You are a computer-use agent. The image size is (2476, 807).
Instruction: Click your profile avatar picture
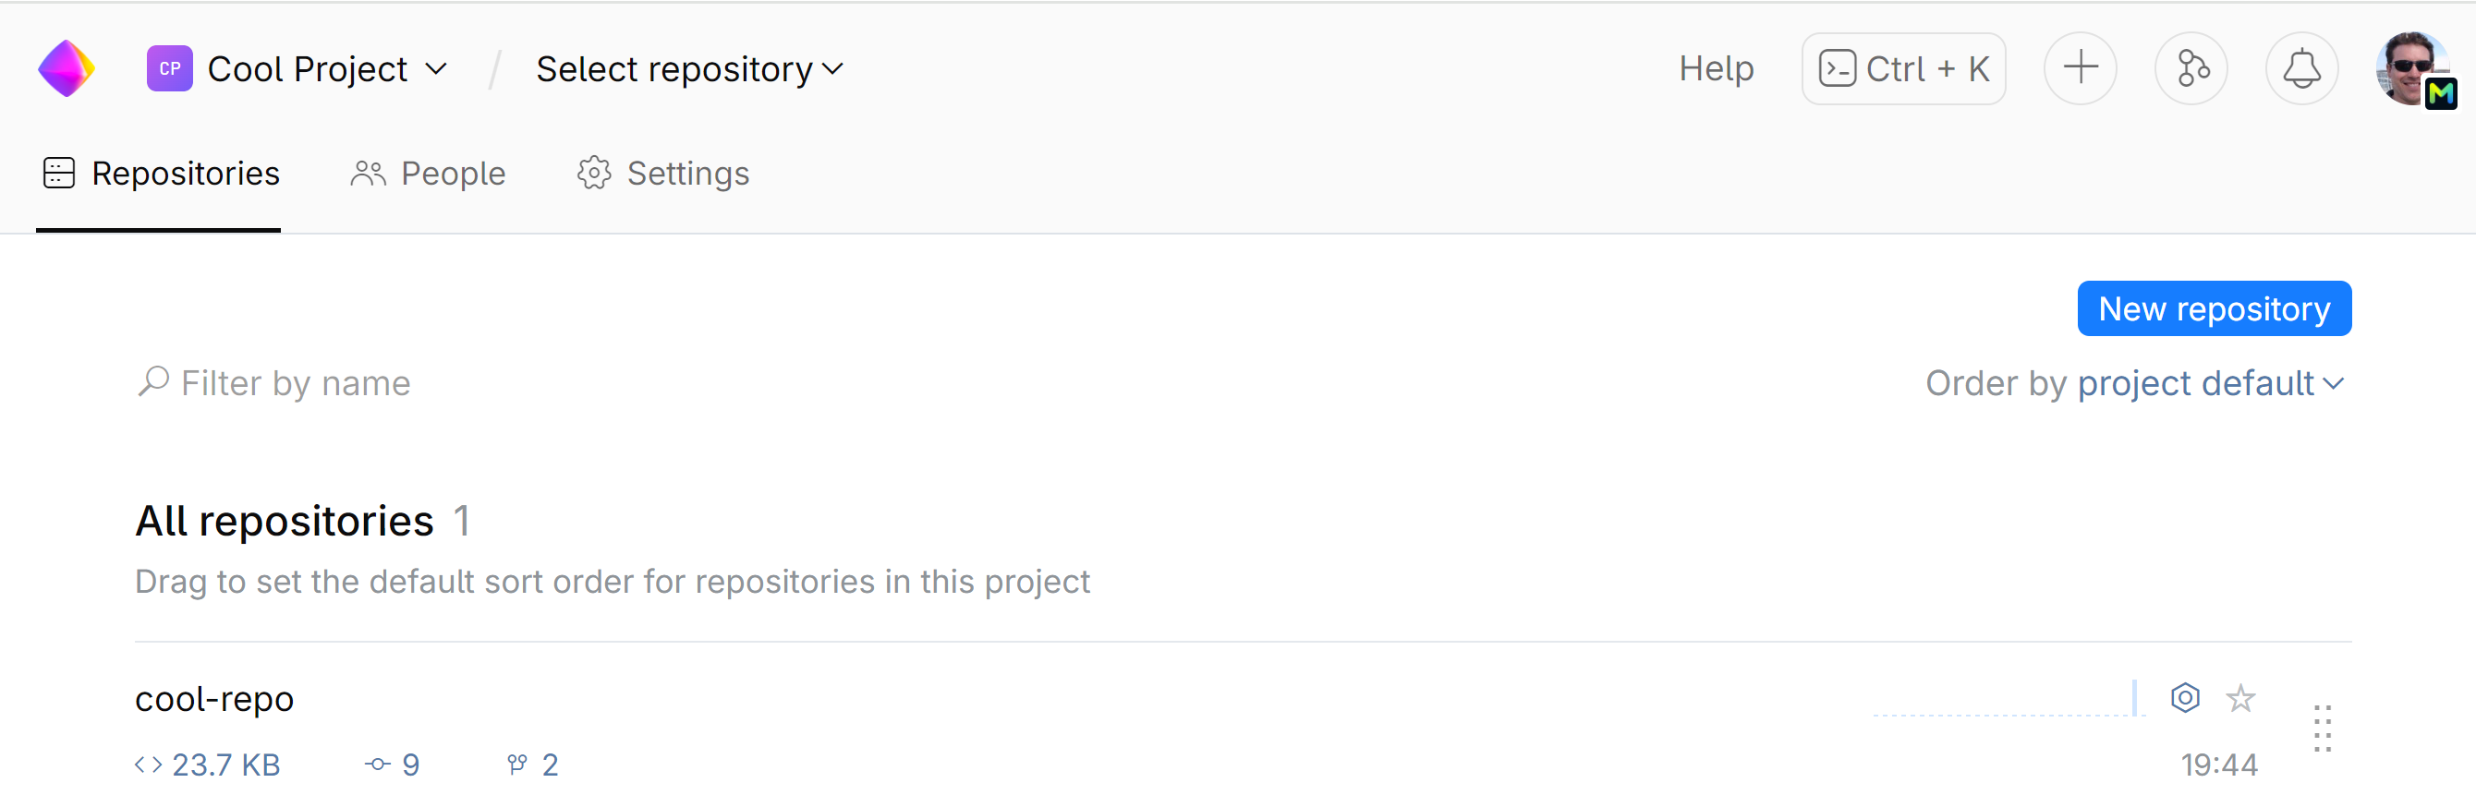coord(2410,68)
